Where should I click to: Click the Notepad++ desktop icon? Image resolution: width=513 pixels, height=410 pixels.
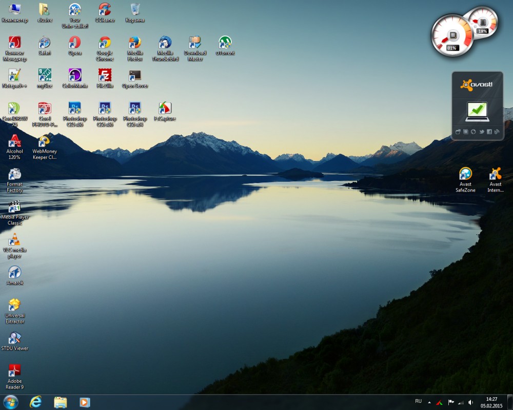14,76
